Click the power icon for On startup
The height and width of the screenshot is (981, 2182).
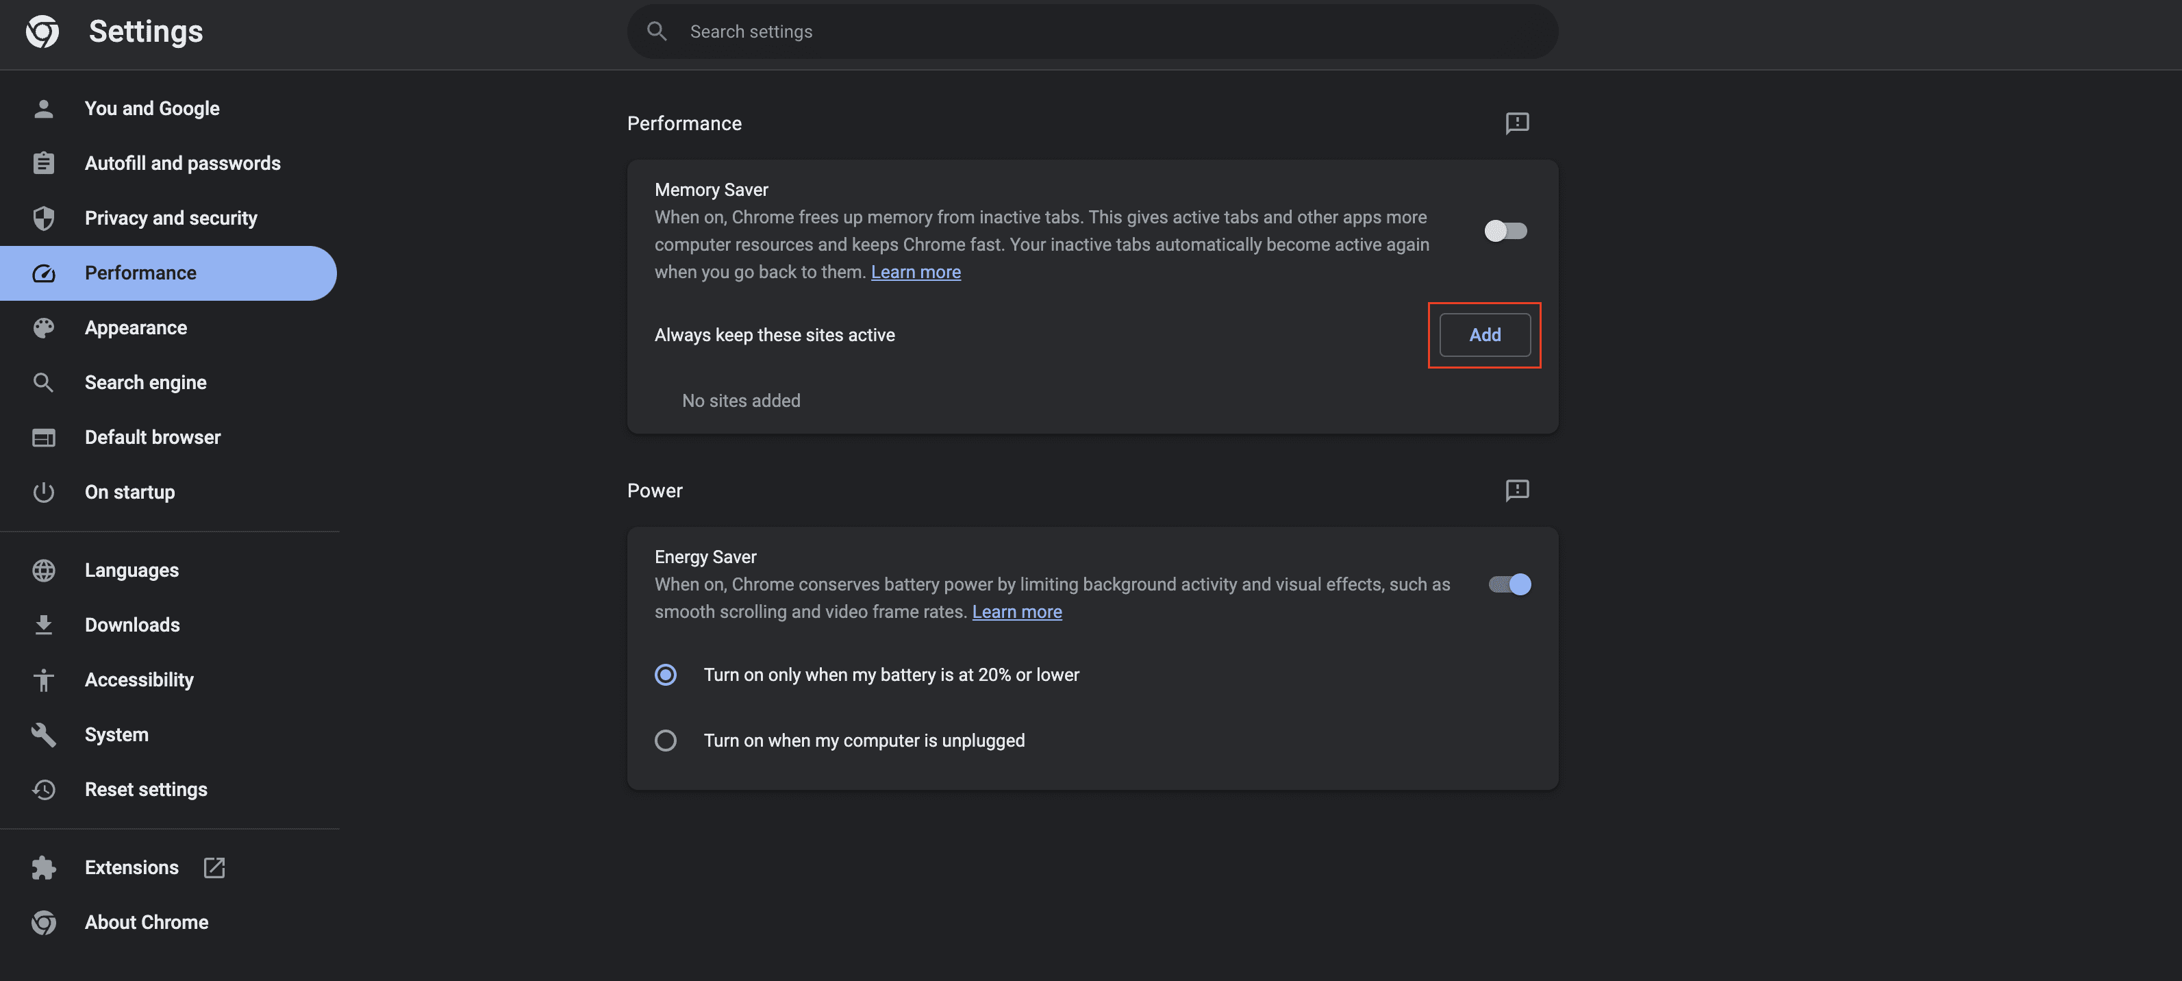point(44,492)
